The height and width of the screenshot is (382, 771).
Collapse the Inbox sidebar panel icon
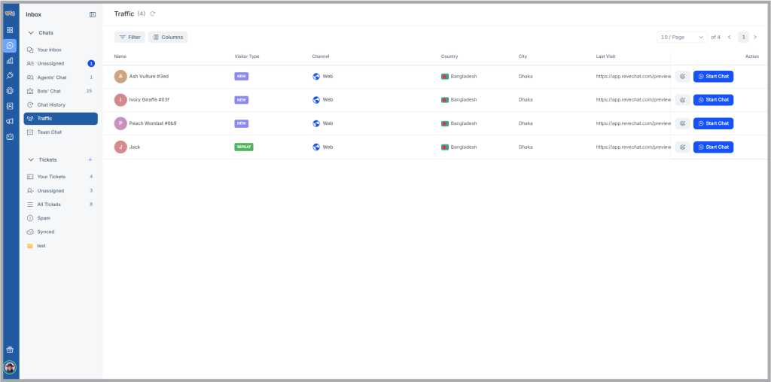point(93,15)
